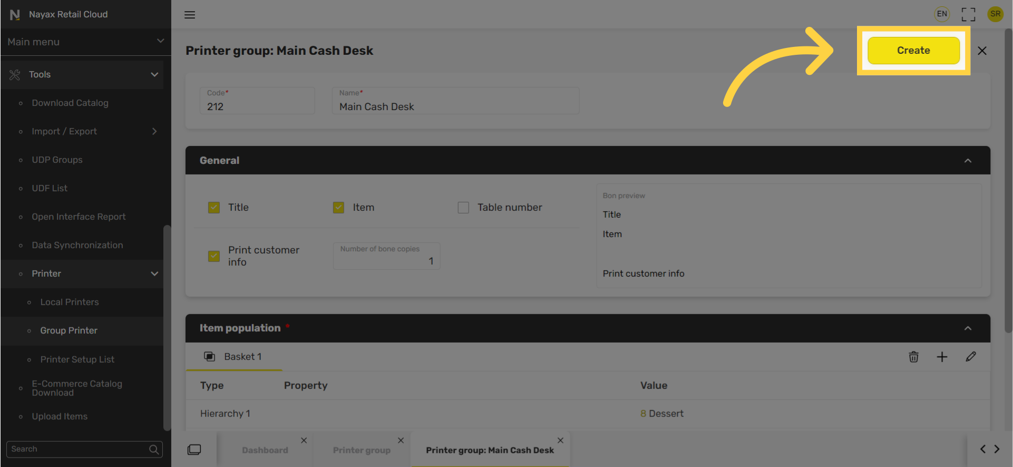Enable the Table number checkbox
The width and height of the screenshot is (1013, 467).
463,208
